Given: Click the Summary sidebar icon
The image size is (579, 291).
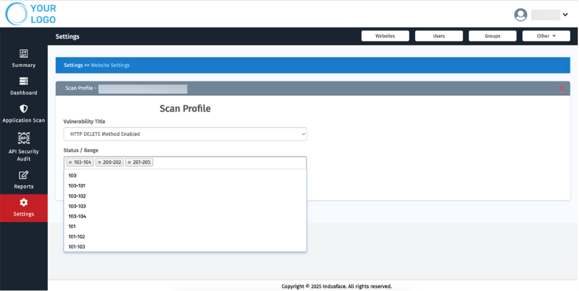Looking at the screenshot, I should 24,54.
